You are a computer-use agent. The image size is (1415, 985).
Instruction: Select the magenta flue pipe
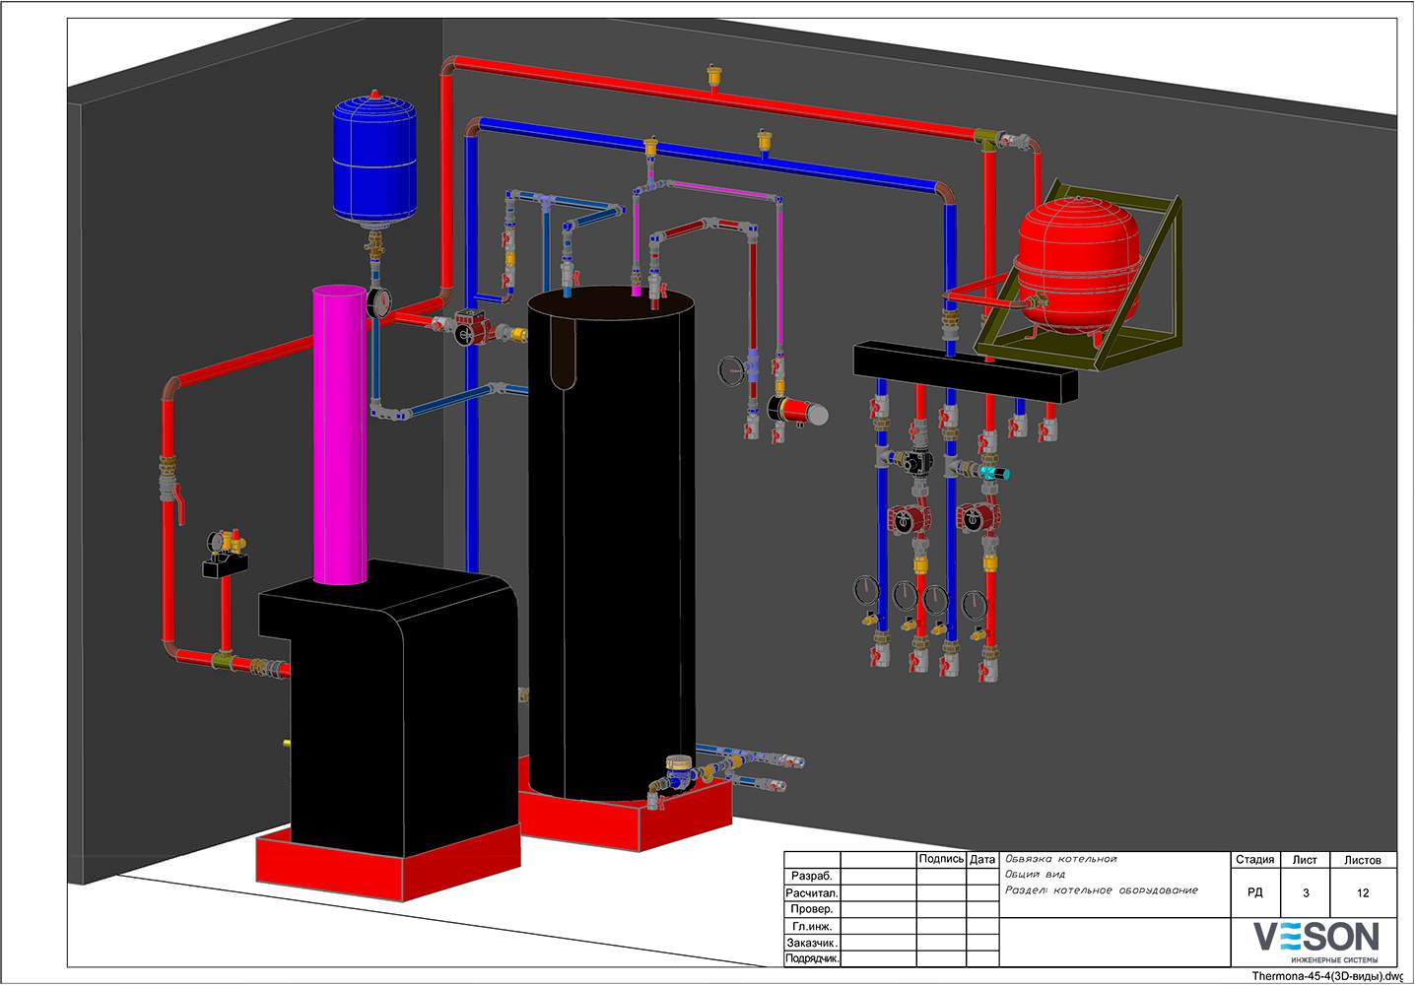tap(340, 433)
